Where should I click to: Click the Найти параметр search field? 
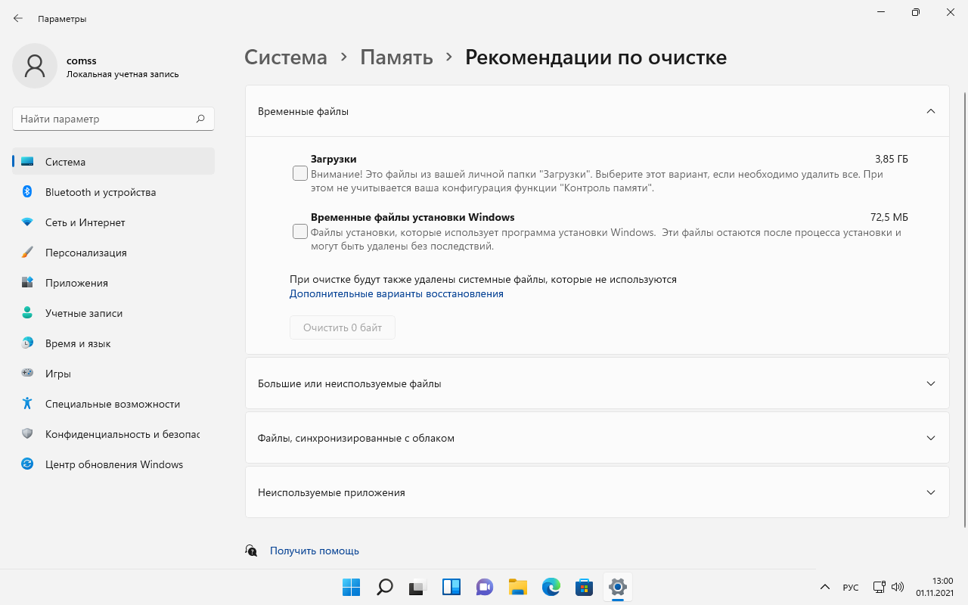tap(113, 118)
